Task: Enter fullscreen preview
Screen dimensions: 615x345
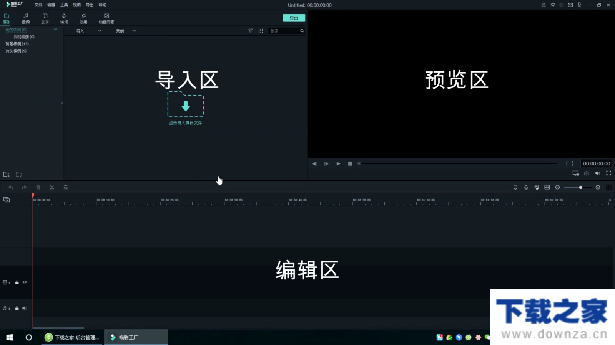Action: click(608, 173)
